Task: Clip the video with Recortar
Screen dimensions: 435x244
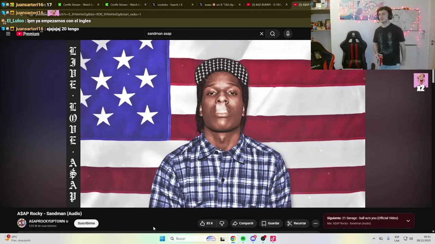Action: click(x=297, y=223)
